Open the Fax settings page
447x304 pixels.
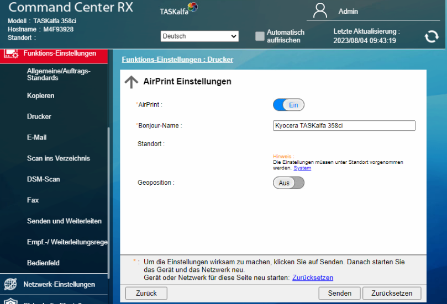pos(33,200)
